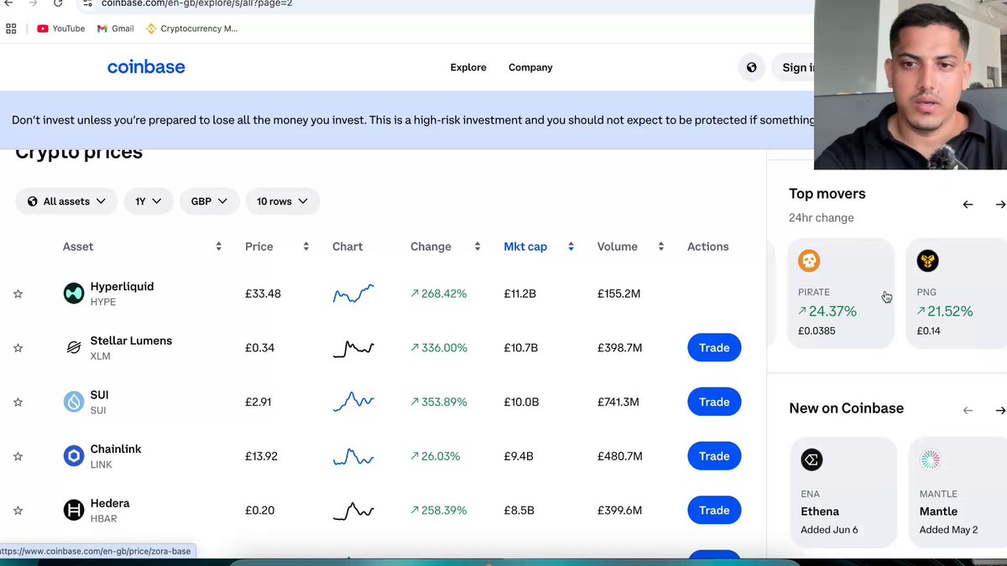Click the browser back arrow

click(8, 3)
